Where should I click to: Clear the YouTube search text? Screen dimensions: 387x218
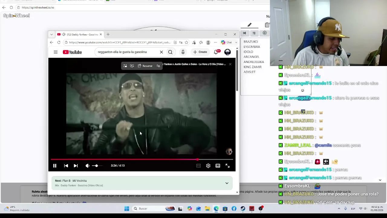[161, 52]
